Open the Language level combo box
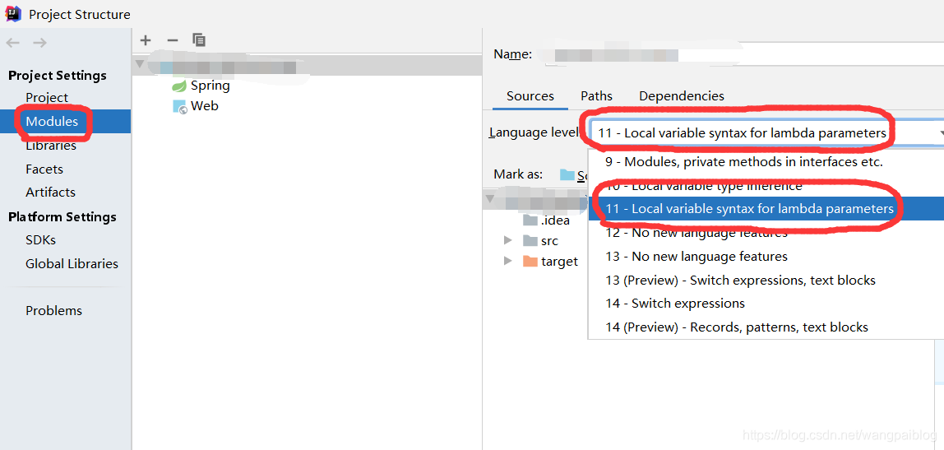This screenshot has width=944, height=450. pos(767,133)
